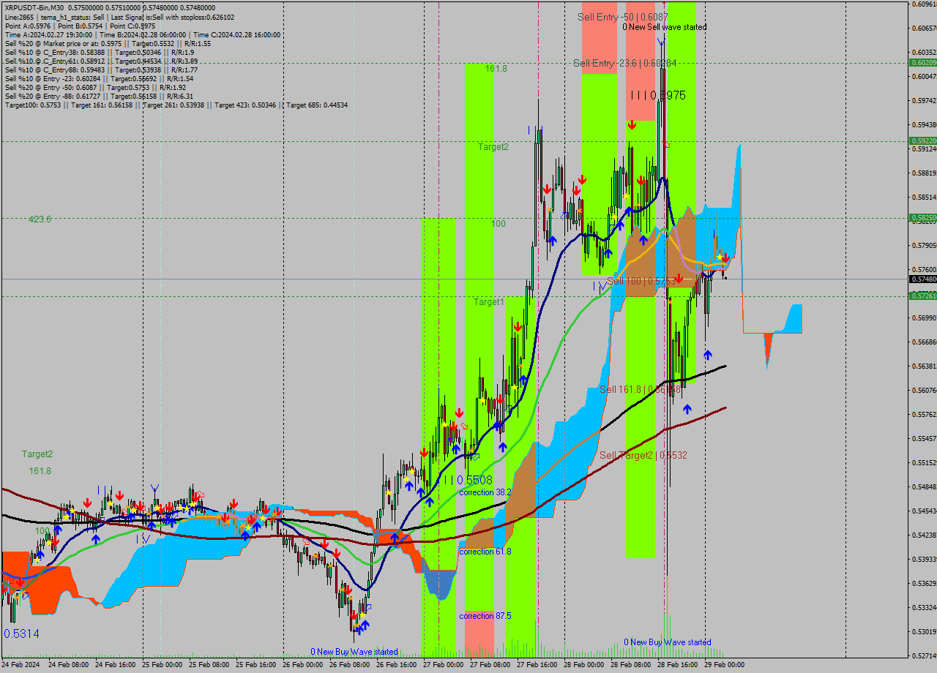Click the XRPUSDT-Bin,M30 symbol title line
The height and width of the screenshot is (673, 937).
click(x=110, y=7)
